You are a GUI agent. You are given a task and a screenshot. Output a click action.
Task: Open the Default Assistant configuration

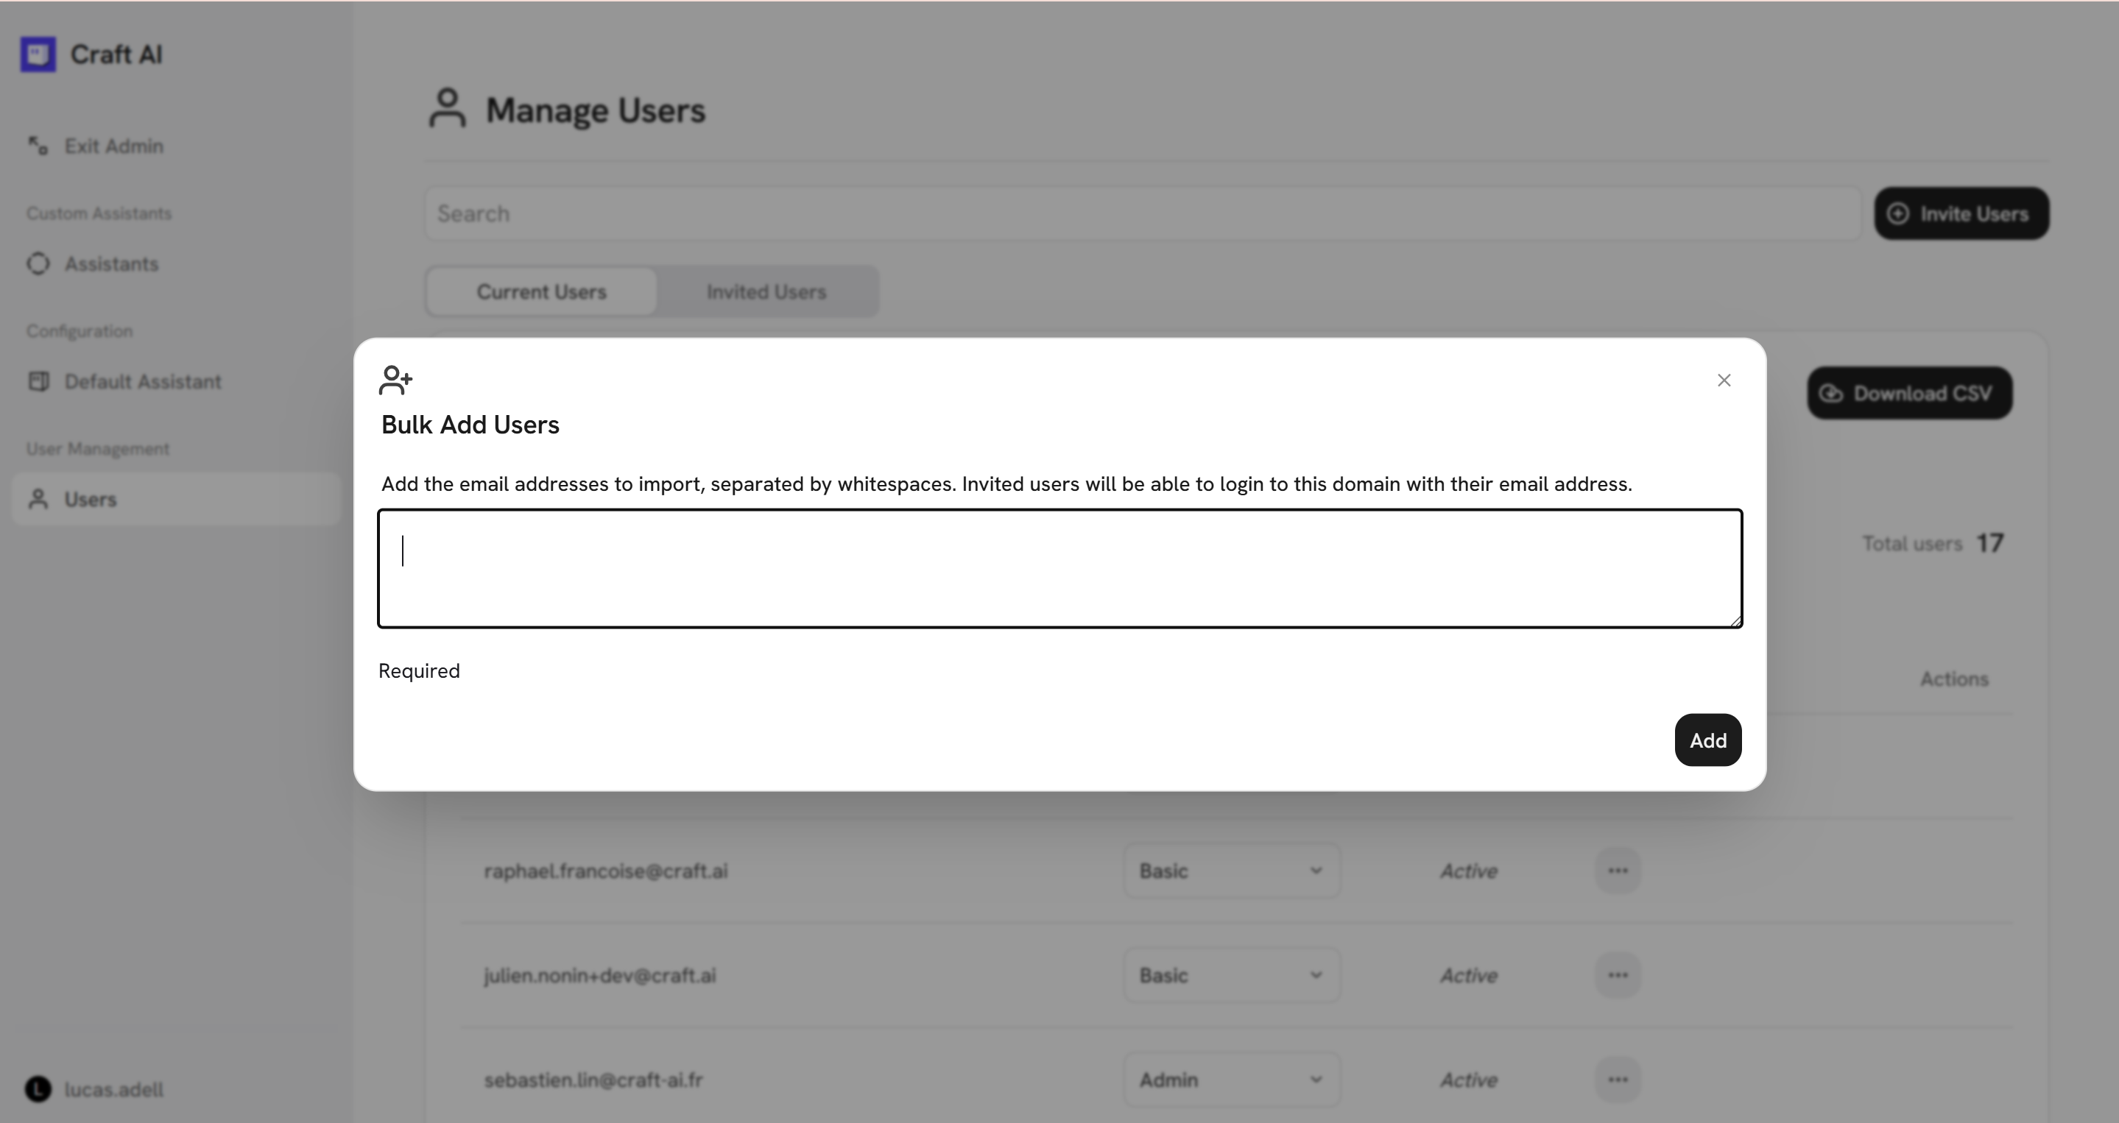141,381
